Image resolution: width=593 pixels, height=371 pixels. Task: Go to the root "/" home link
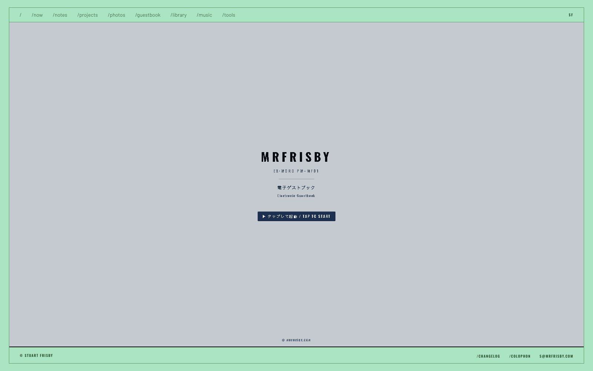tap(21, 15)
